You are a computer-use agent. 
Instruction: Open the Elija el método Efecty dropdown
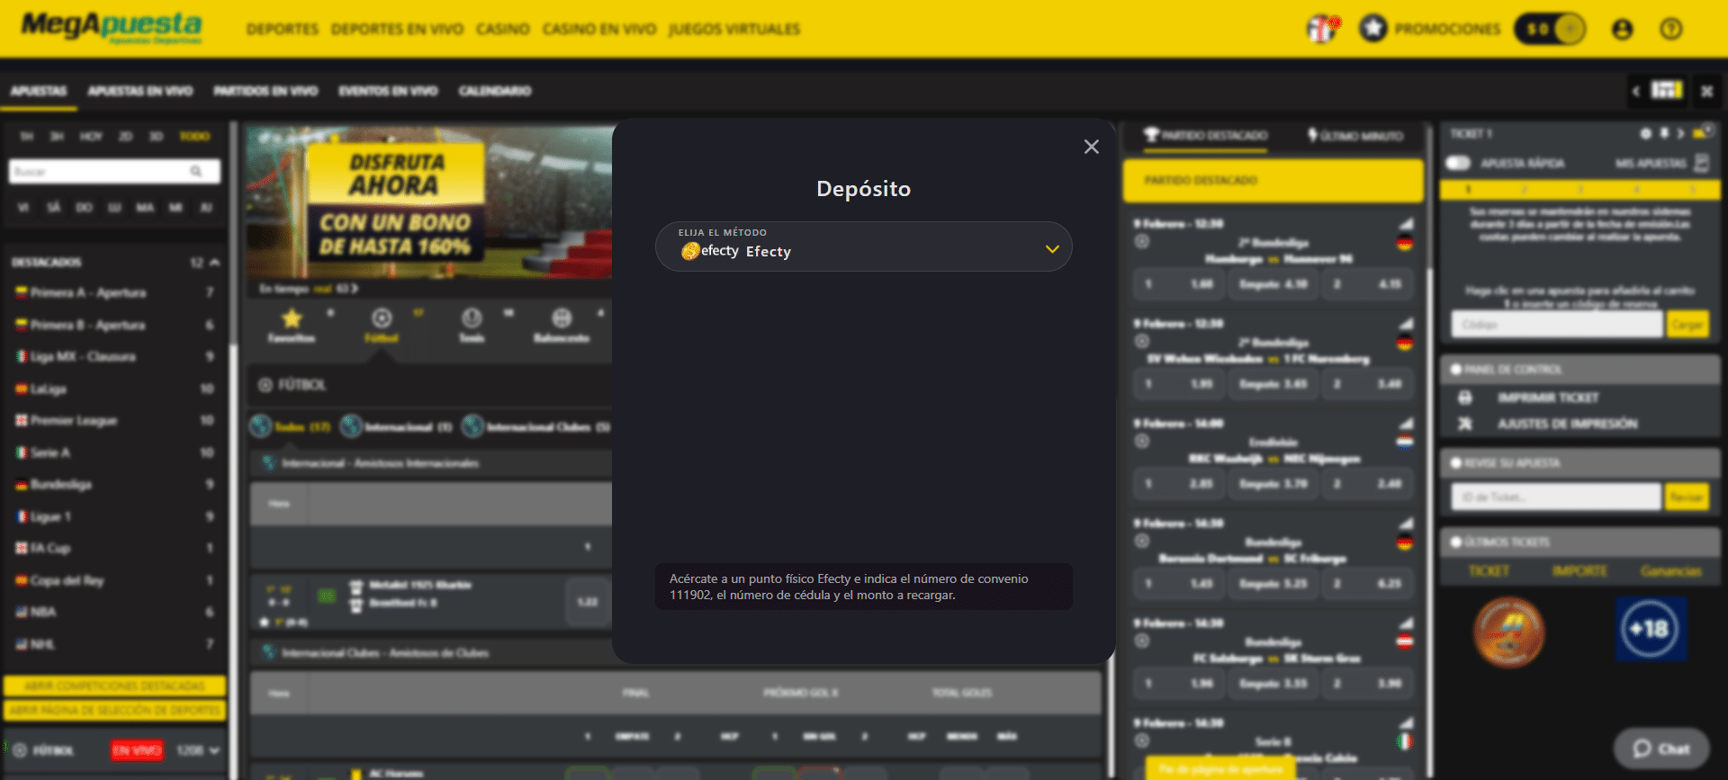[x=863, y=247]
